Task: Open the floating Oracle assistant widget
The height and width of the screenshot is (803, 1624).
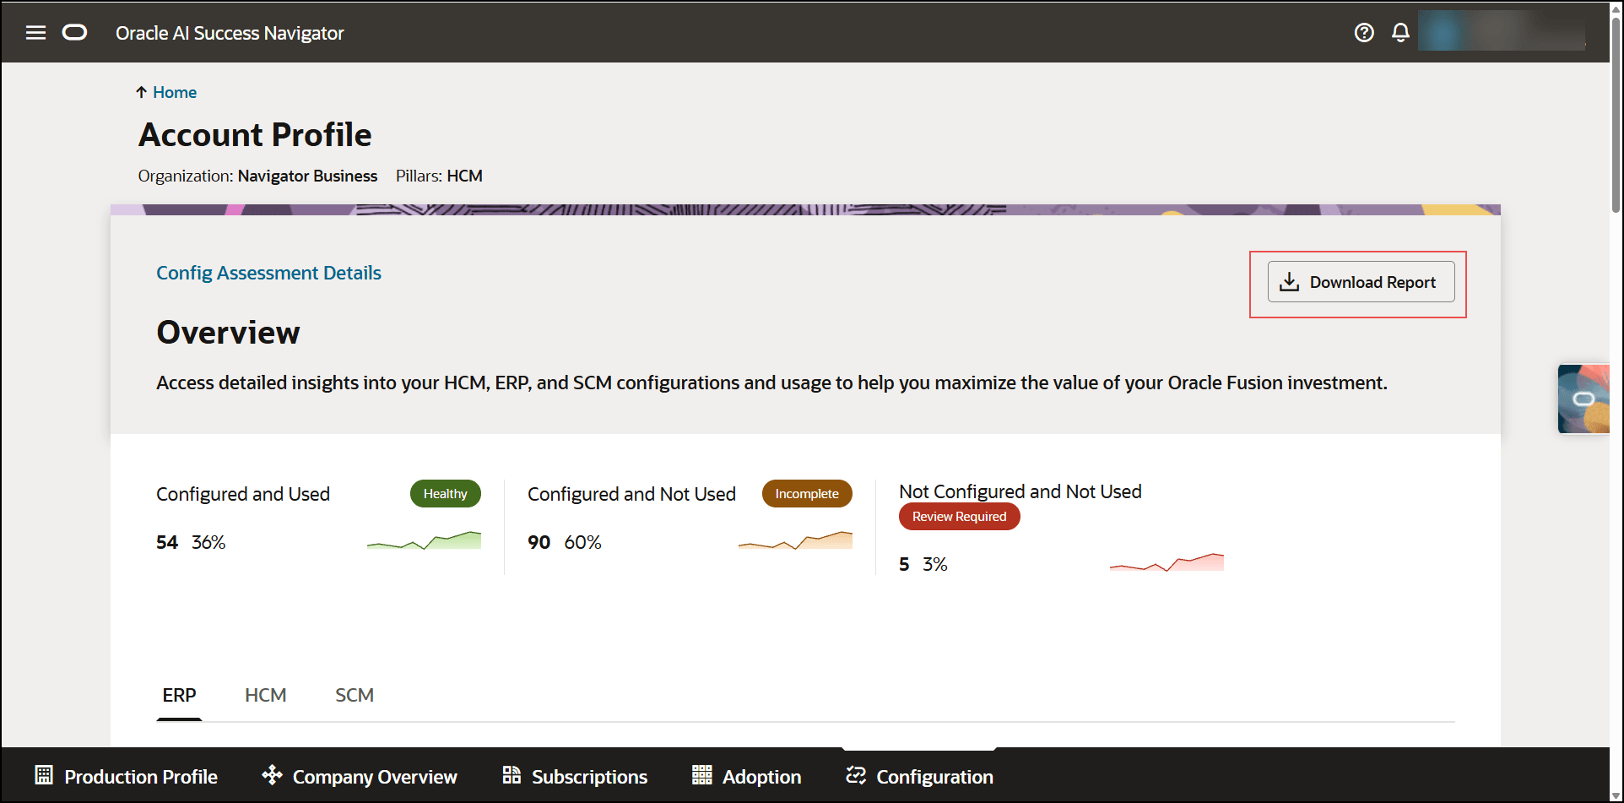Action: coord(1583,399)
